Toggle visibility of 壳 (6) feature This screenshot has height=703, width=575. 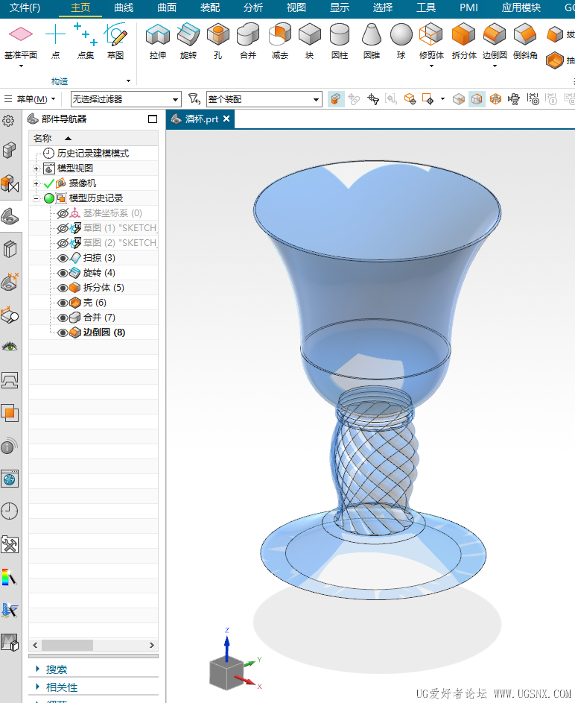(x=63, y=303)
